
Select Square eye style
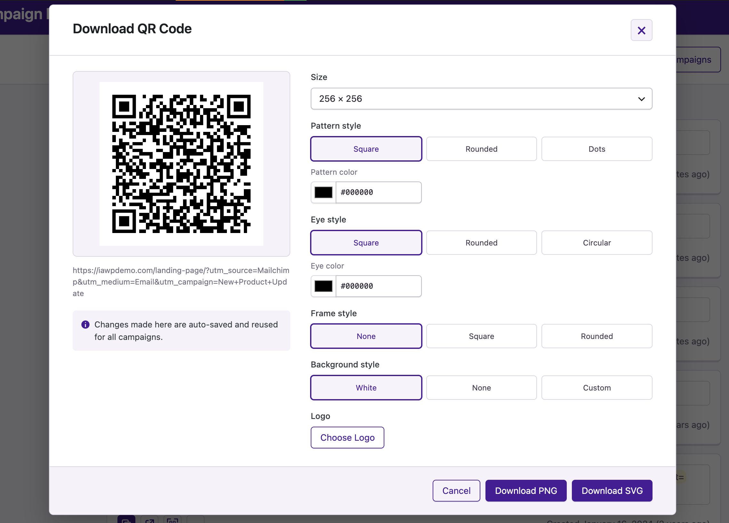pos(366,243)
